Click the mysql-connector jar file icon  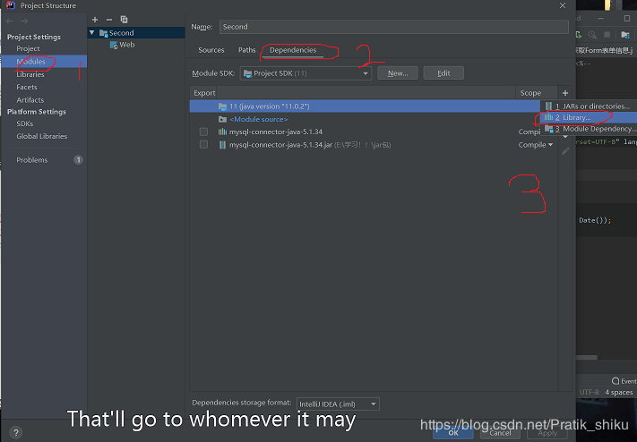[222, 145]
